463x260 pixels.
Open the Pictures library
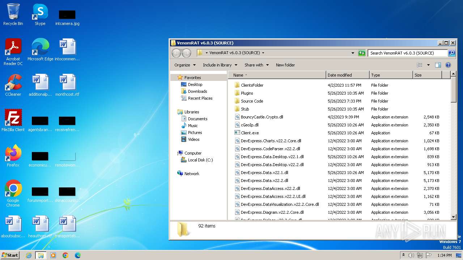point(191,133)
